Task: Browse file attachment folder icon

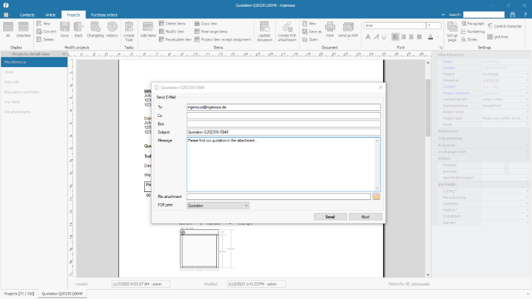Action: [376, 197]
